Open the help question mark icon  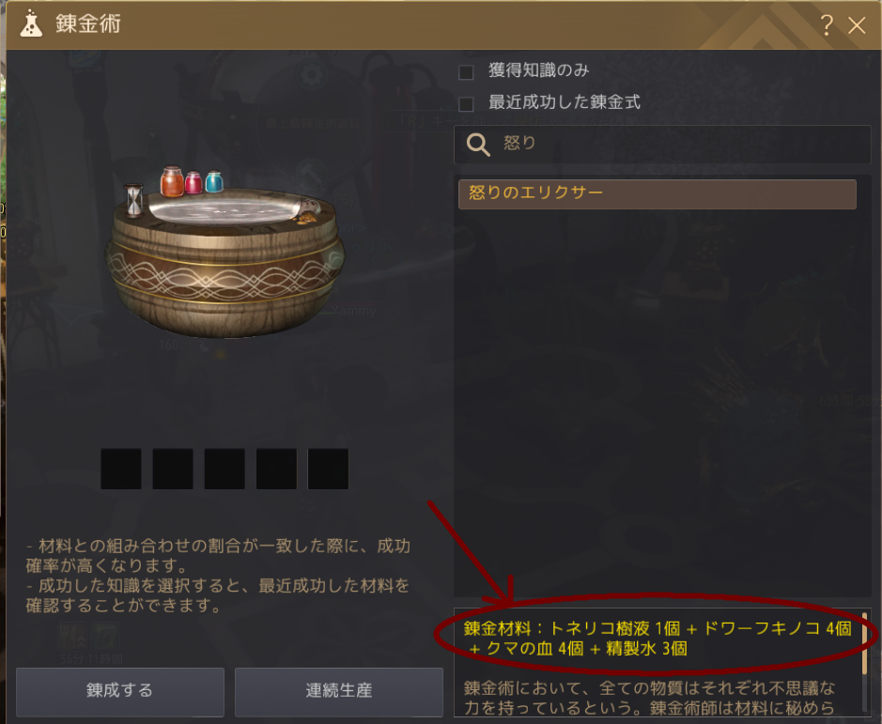tap(826, 24)
